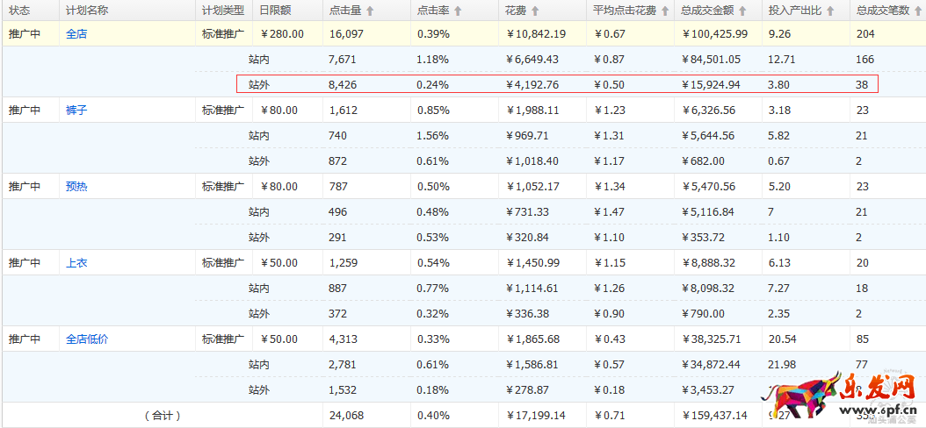This screenshot has width=926, height=428.
Task: Select the 上衣 campaign link
Action: click(x=76, y=263)
